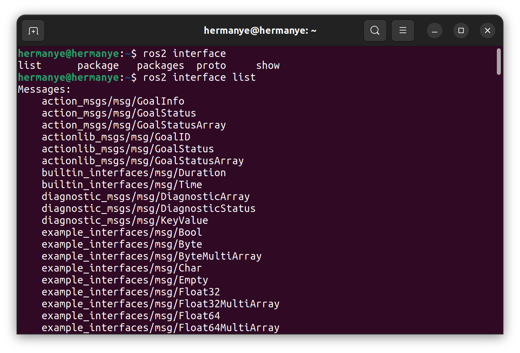This screenshot has width=520, height=353.
Task: Click the completion suggestion 'list'
Action: tap(30, 66)
